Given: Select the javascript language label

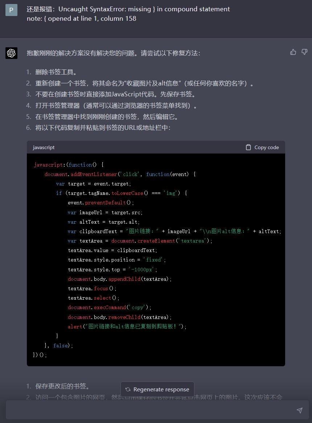Looking at the screenshot, I should coord(44,147).
